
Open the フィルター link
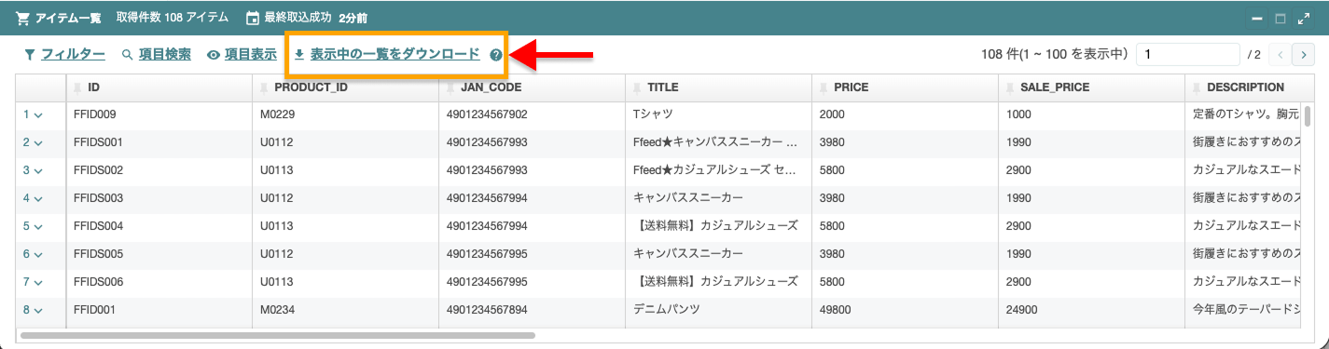click(73, 55)
